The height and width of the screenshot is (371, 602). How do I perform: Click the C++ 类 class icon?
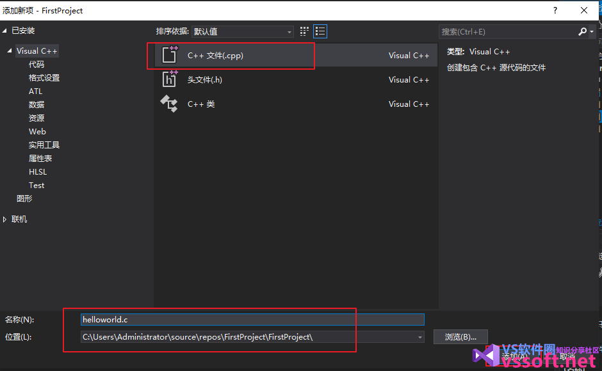[x=169, y=104]
